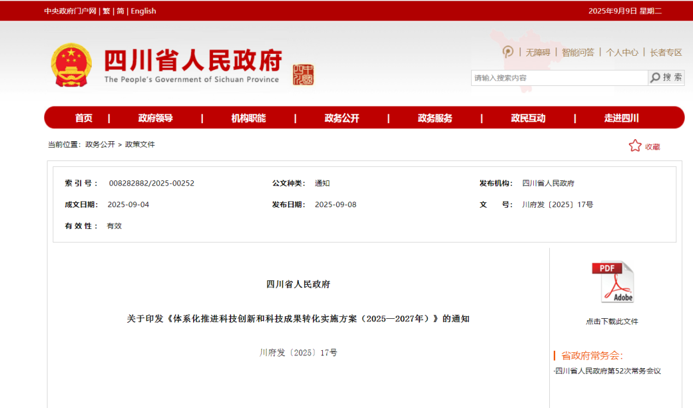
Task: Click the centered 四川省人民政府 document heading
Action: click(x=298, y=284)
